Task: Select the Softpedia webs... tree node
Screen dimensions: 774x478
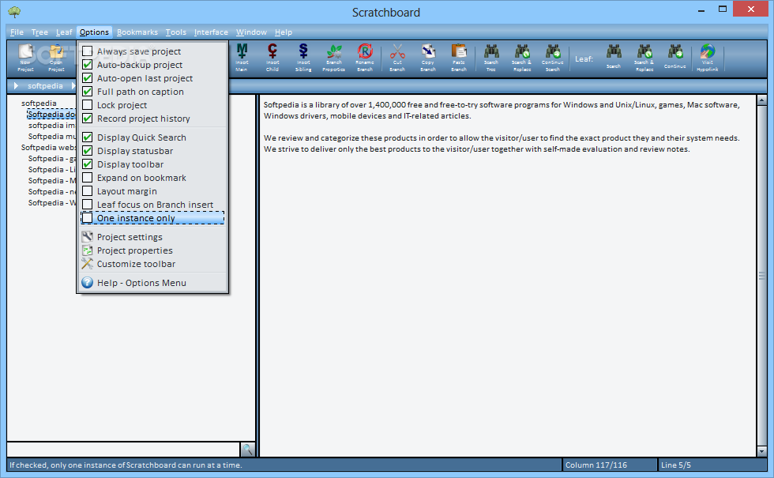Action: click(x=48, y=147)
